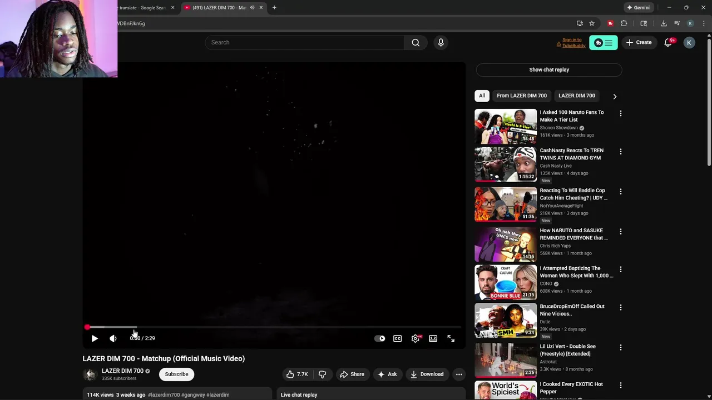
Task: Click the #lazerdim700 hashtag
Action: coord(164,395)
